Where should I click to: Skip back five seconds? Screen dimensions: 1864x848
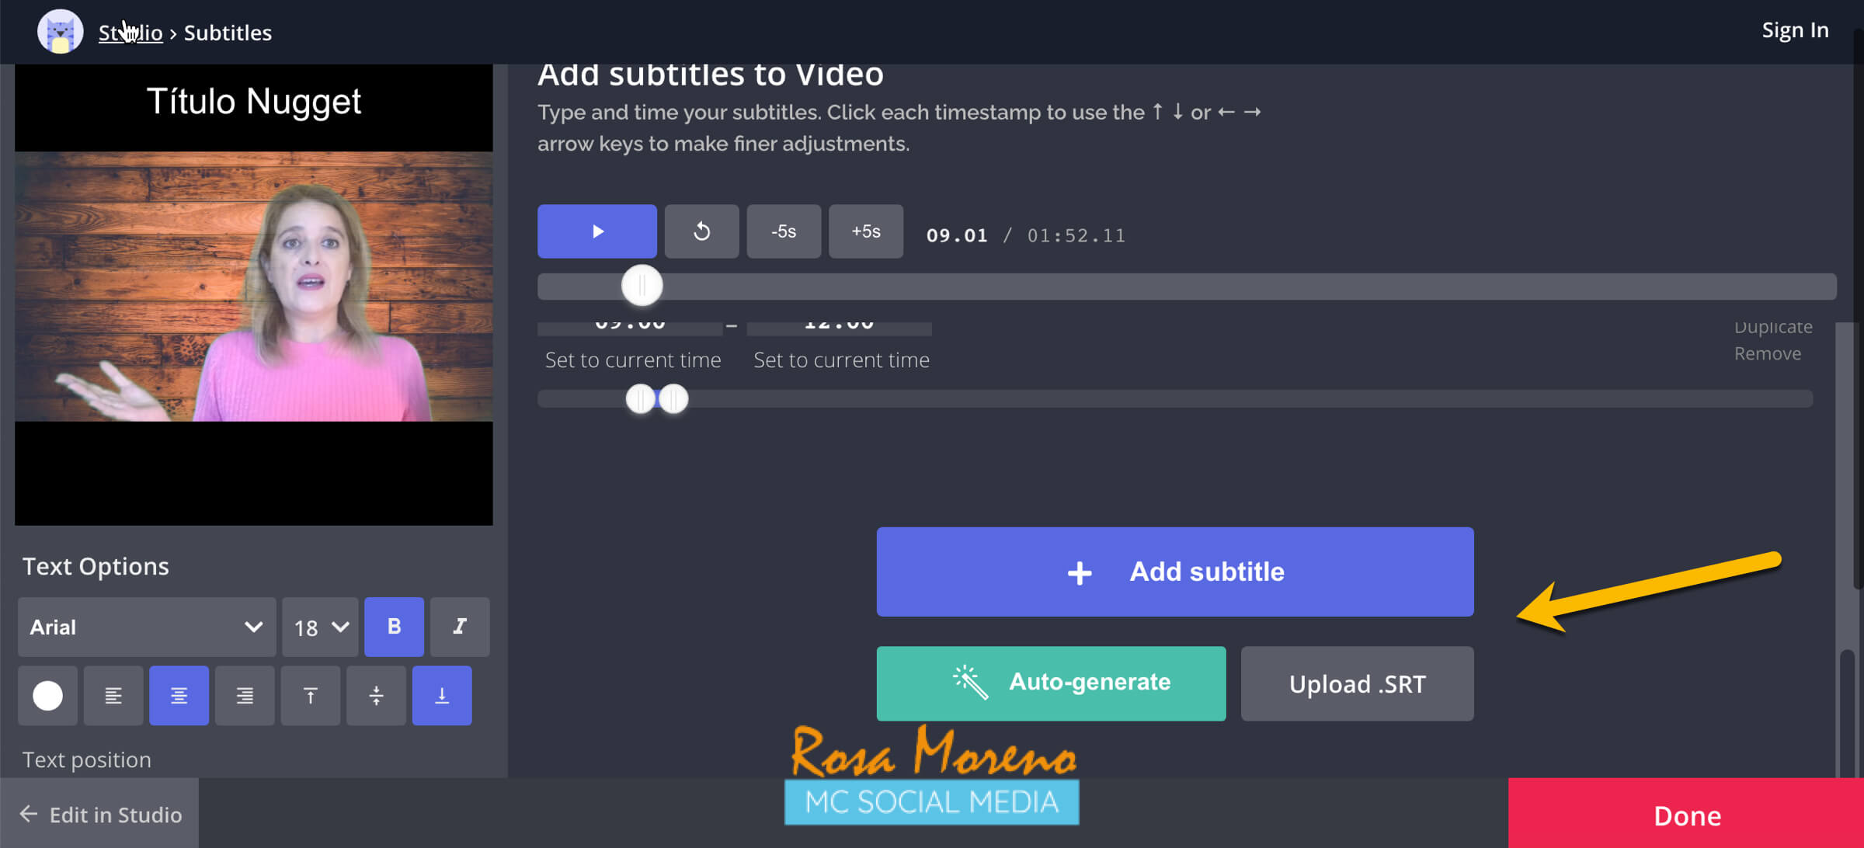[x=783, y=231]
